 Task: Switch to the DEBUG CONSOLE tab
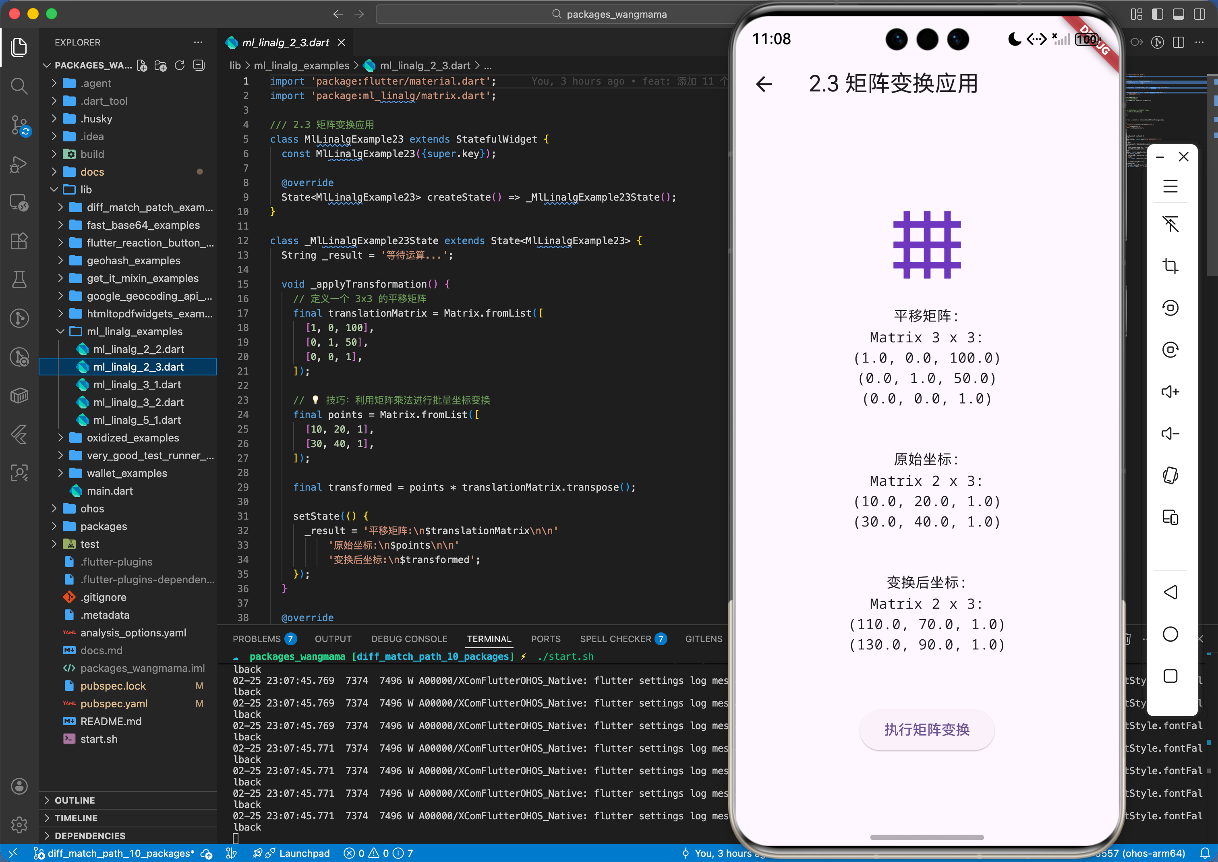409,639
